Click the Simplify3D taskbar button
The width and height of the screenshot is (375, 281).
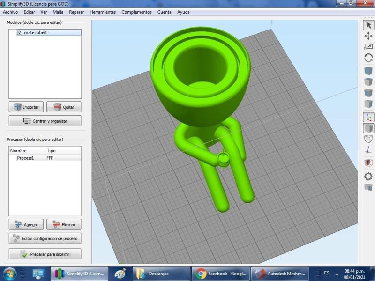(x=79, y=274)
